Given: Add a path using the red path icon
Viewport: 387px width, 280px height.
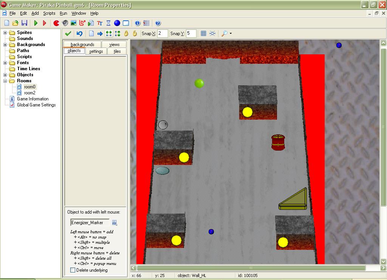Looking at the screenshot, I should pos(82,23).
